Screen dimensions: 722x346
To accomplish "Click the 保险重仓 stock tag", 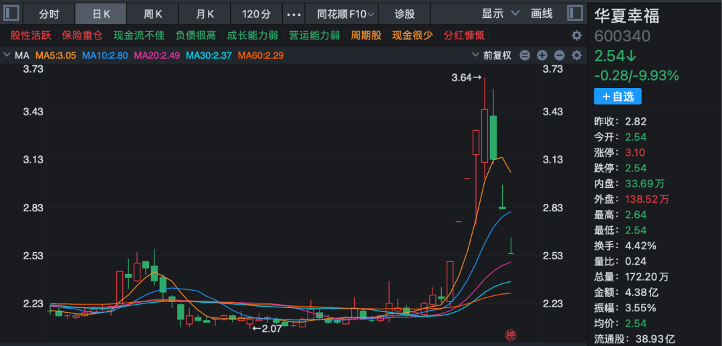I will click(x=82, y=35).
